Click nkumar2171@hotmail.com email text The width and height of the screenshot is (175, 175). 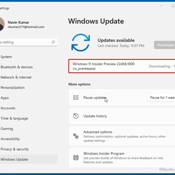pos(26,27)
